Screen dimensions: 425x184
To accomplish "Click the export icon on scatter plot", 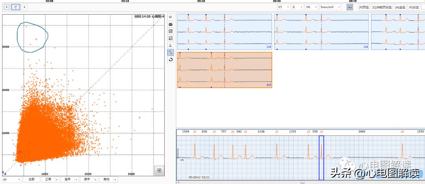I will [159, 170].
